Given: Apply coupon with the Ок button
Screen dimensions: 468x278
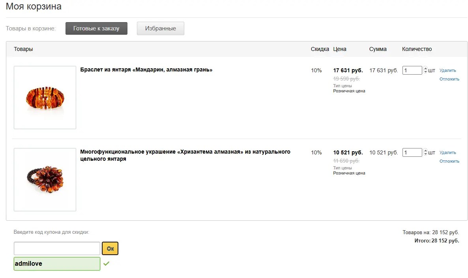Looking at the screenshot, I should (x=110, y=248).
